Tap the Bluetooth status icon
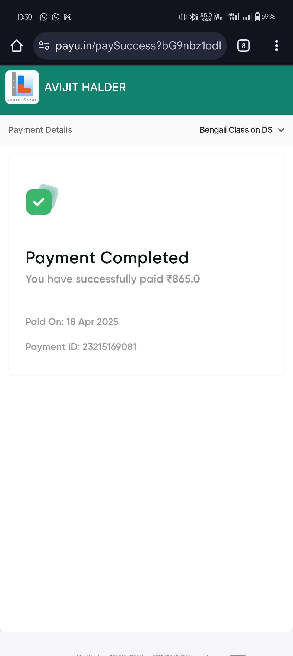This screenshot has height=656, width=293. point(194,17)
